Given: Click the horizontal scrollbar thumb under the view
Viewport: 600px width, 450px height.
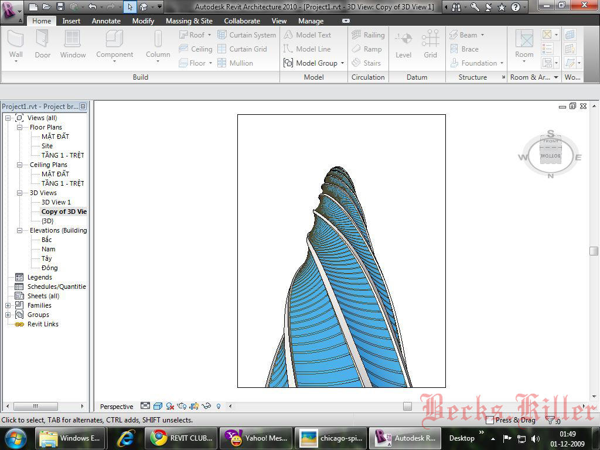Looking at the screenshot, I should tap(407, 406).
